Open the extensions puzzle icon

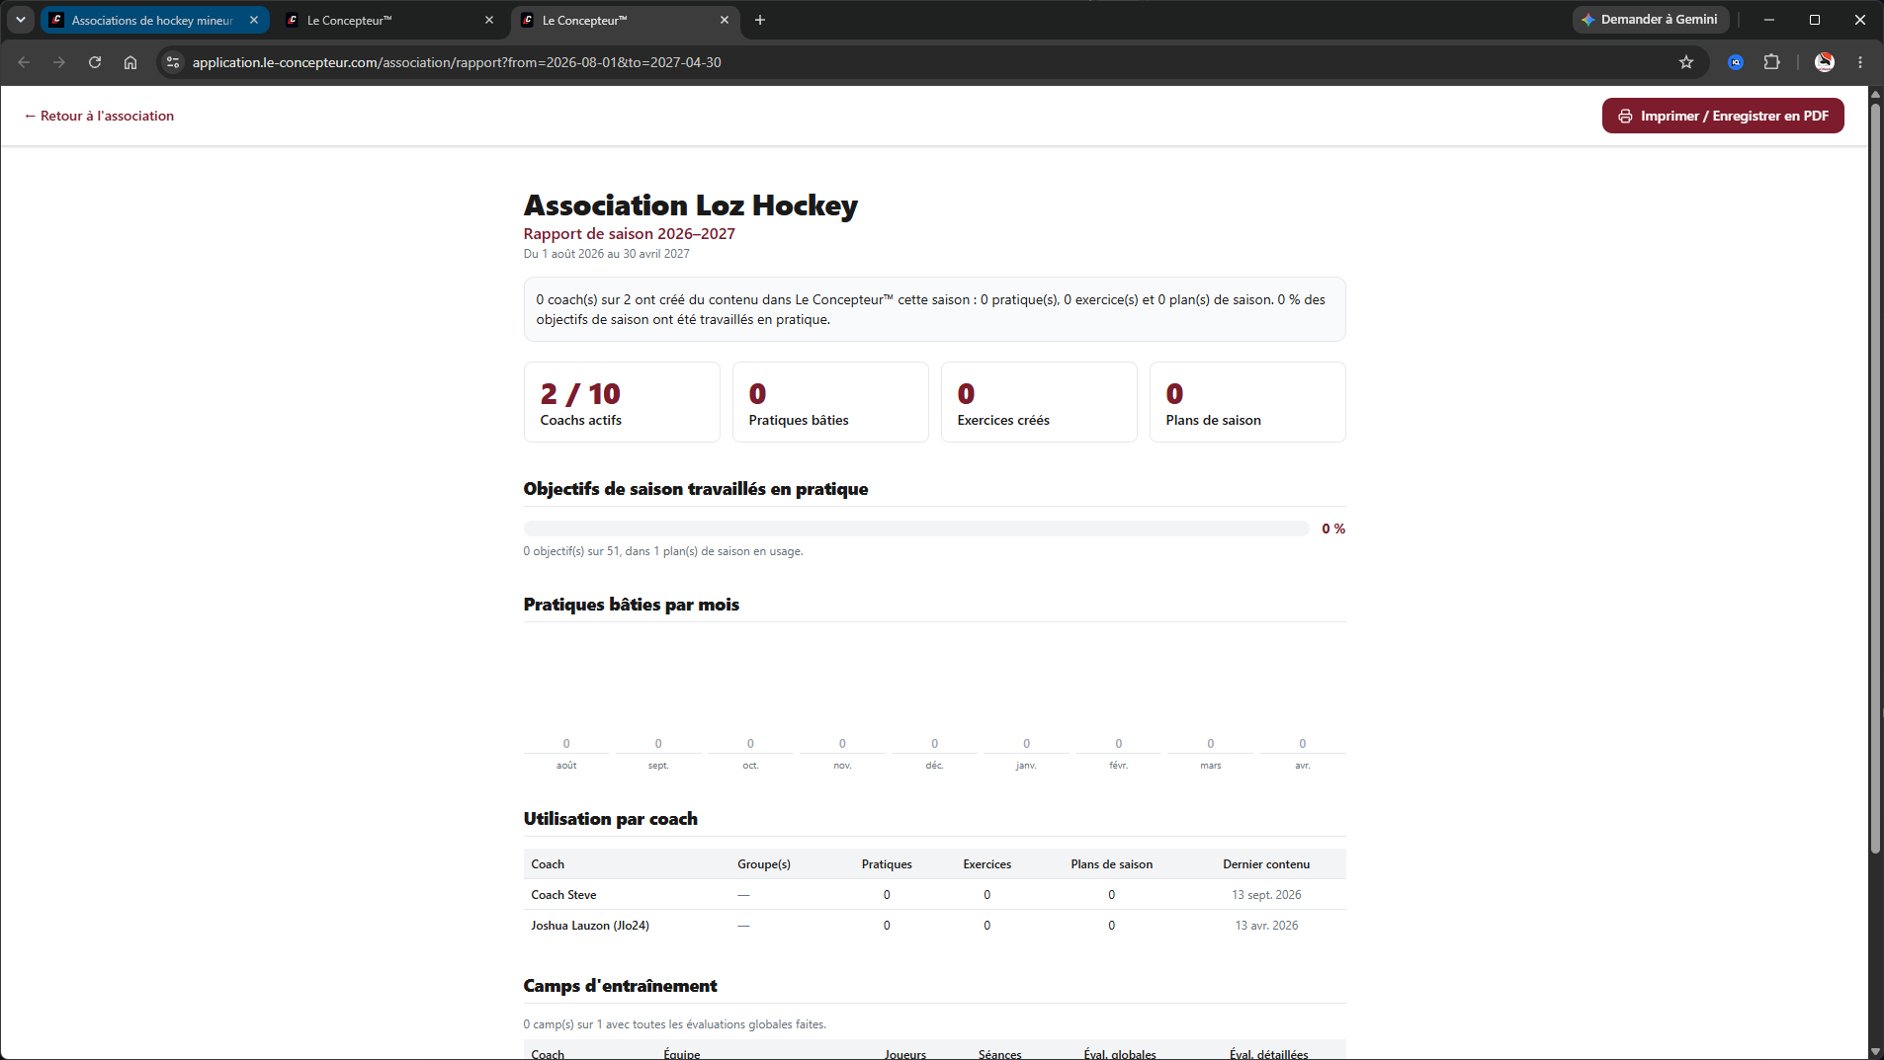point(1771,62)
